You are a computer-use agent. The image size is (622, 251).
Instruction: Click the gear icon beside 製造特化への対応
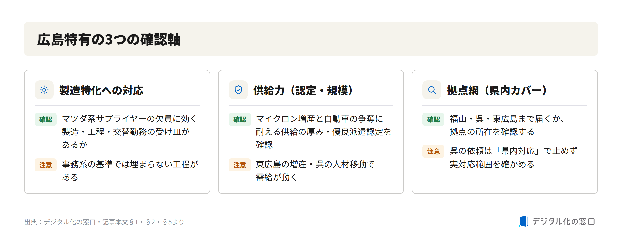pyautogui.click(x=44, y=90)
